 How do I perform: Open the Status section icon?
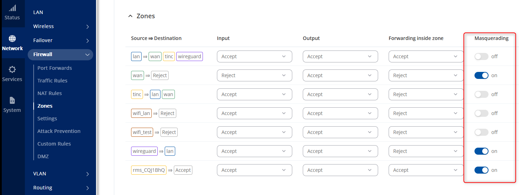[x=12, y=8]
